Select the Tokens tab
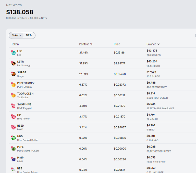Viewport: 196px width, 173px height. pos(16,35)
